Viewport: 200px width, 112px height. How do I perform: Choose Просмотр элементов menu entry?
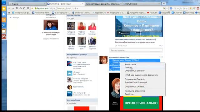[142, 91]
